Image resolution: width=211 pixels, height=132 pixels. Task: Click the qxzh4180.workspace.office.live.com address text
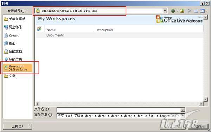coord(69,11)
